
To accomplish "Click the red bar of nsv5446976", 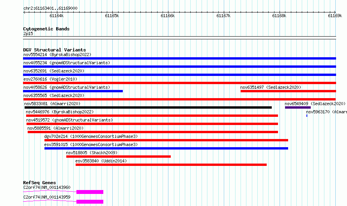I will 152,116.
